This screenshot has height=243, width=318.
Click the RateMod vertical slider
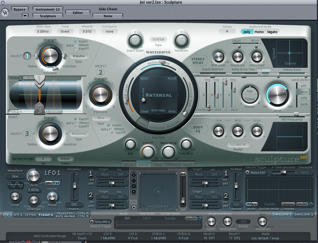(75, 186)
